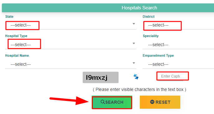Expand the Hospital Type dropdown arrow
Viewport: 214px width, 114px height.
pyautogui.click(x=134, y=43)
